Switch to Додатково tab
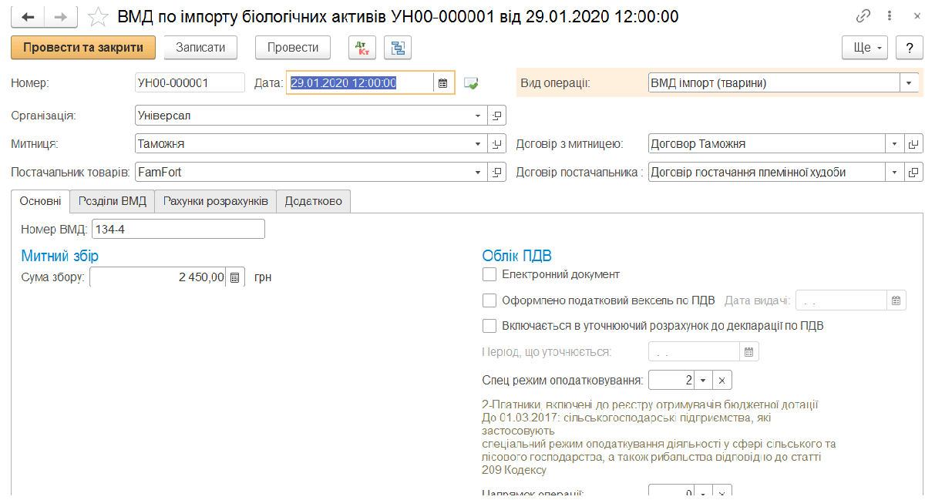Screen dimensions: 925x500 pyautogui.click(x=314, y=201)
